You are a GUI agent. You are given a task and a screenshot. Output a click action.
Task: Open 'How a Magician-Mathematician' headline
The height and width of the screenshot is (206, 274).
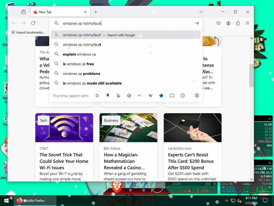pos(124,161)
